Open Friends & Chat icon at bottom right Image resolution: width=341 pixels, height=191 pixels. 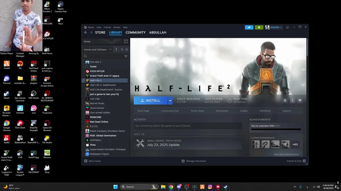click(304, 161)
